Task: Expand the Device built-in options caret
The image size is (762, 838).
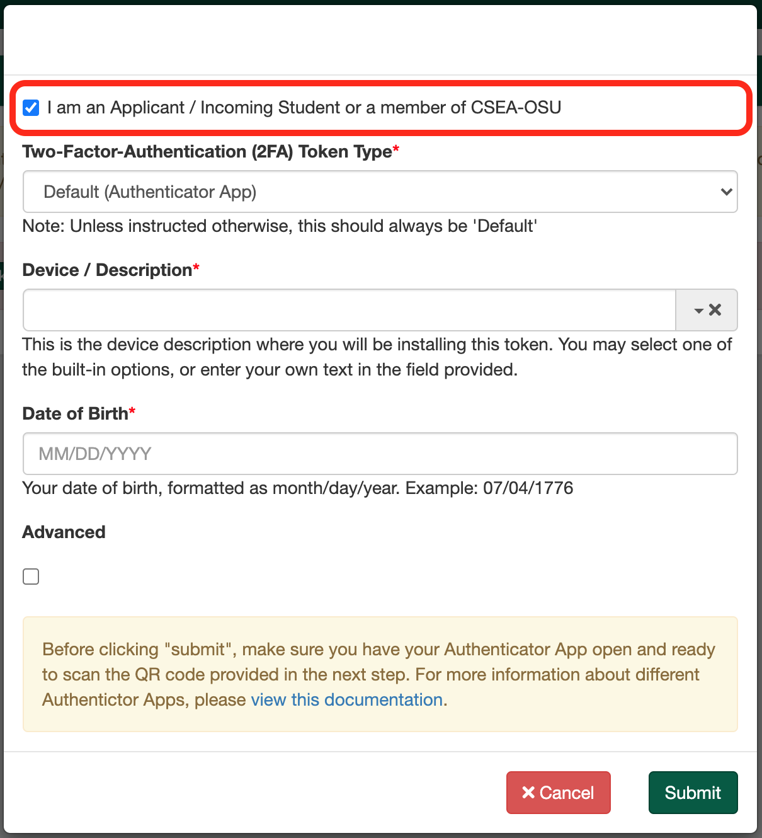Action: coord(698,311)
